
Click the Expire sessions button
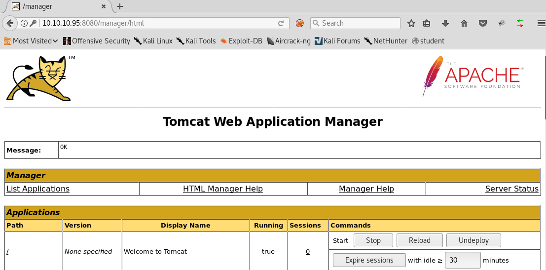coord(369,260)
